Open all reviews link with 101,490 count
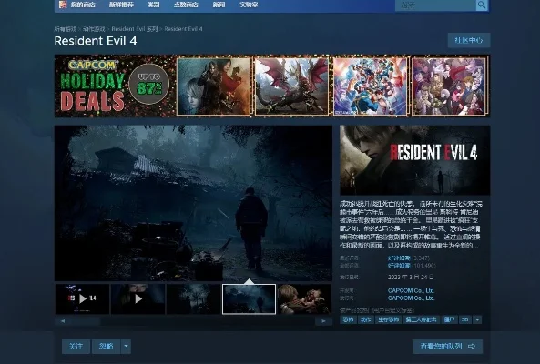The width and height of the screenshot is (540, 364). [x=412, y=266]
